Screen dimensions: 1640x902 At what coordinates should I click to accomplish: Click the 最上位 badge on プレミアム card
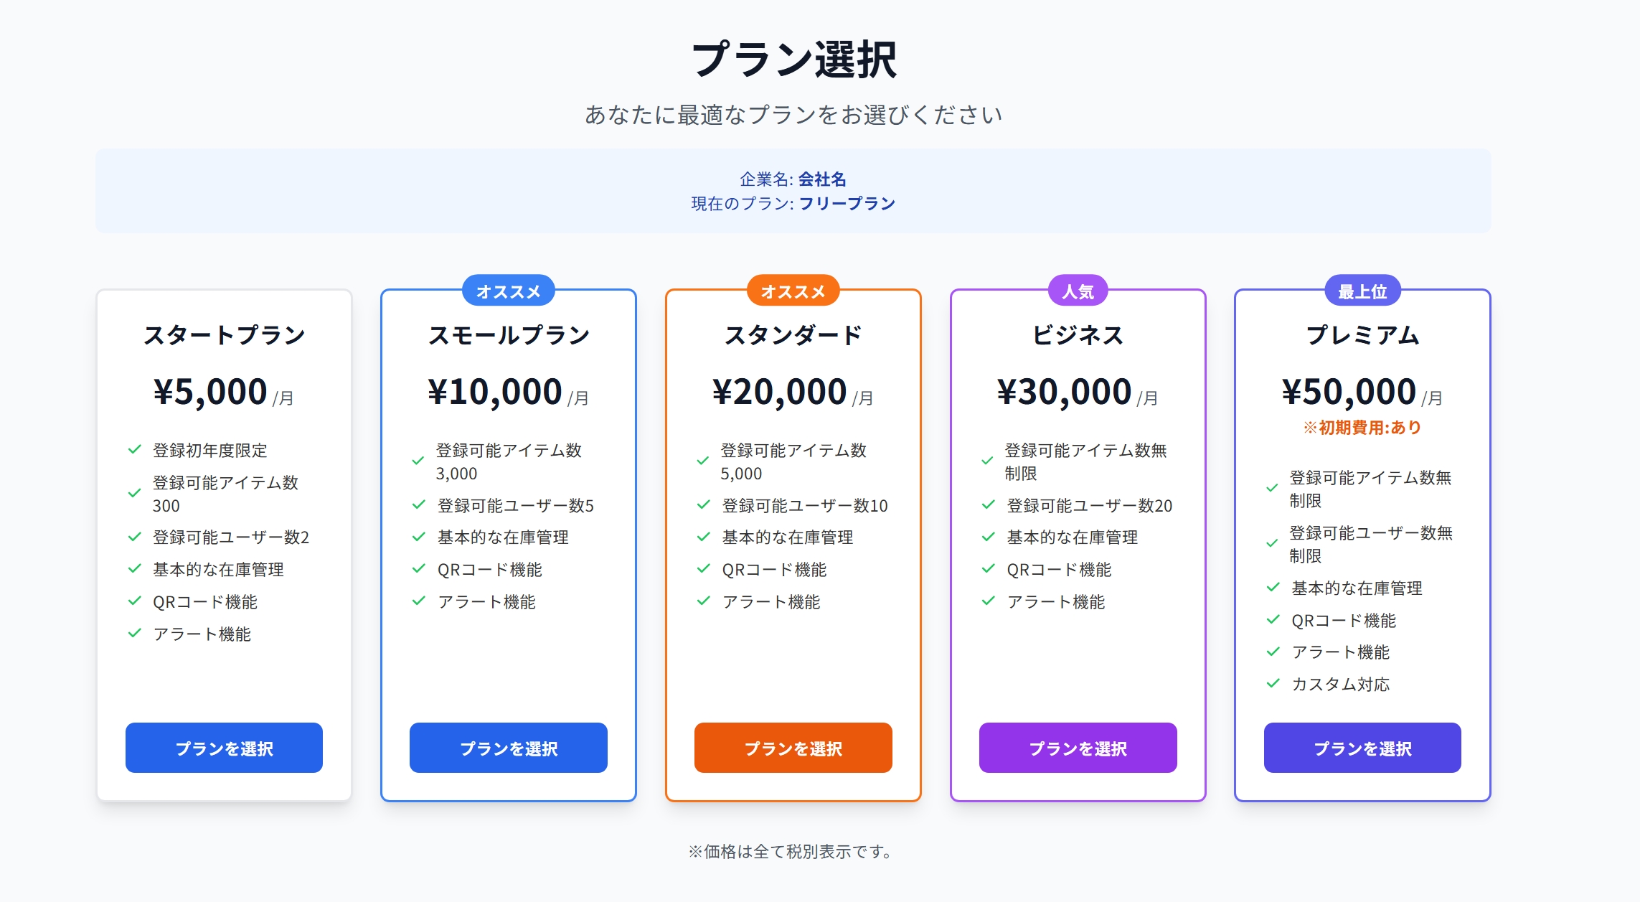click(x=1362, y=291)
